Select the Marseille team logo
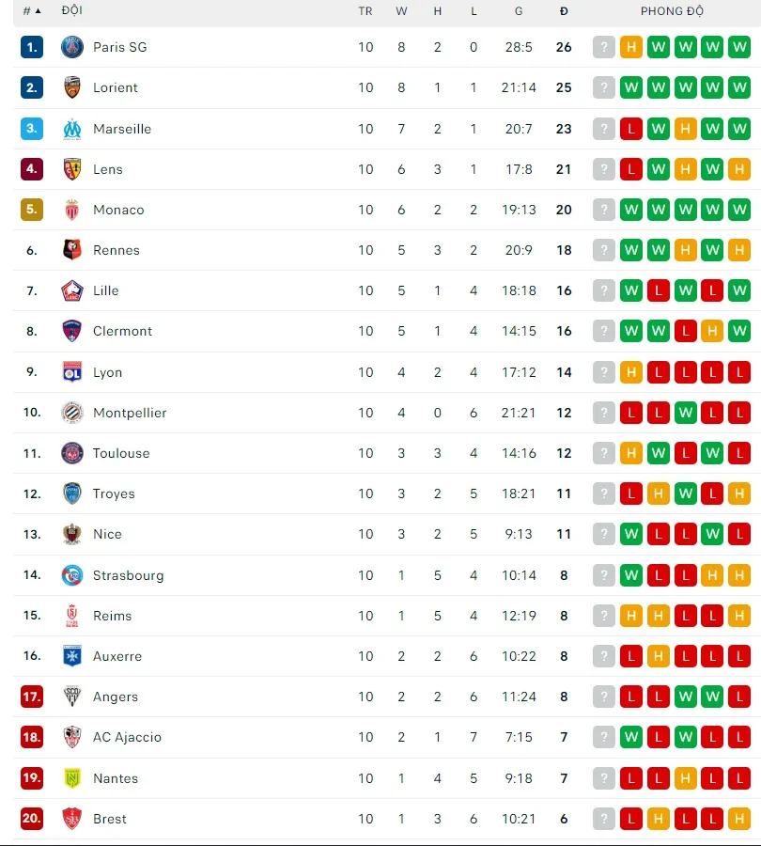This screenshot has width=761, height=846. (x=72, y=129)
